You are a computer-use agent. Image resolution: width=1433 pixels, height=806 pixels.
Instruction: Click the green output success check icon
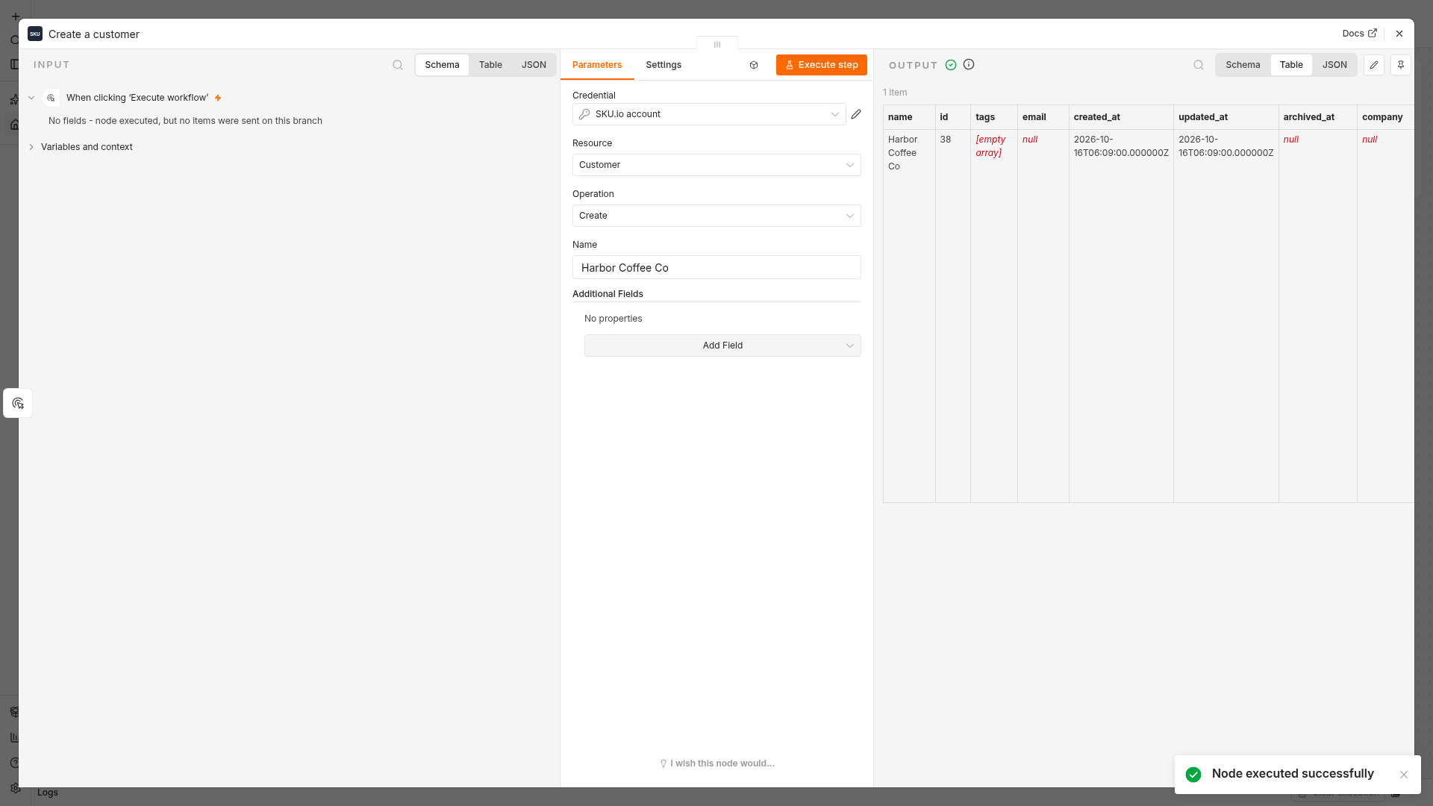click(x=951, y=65)
